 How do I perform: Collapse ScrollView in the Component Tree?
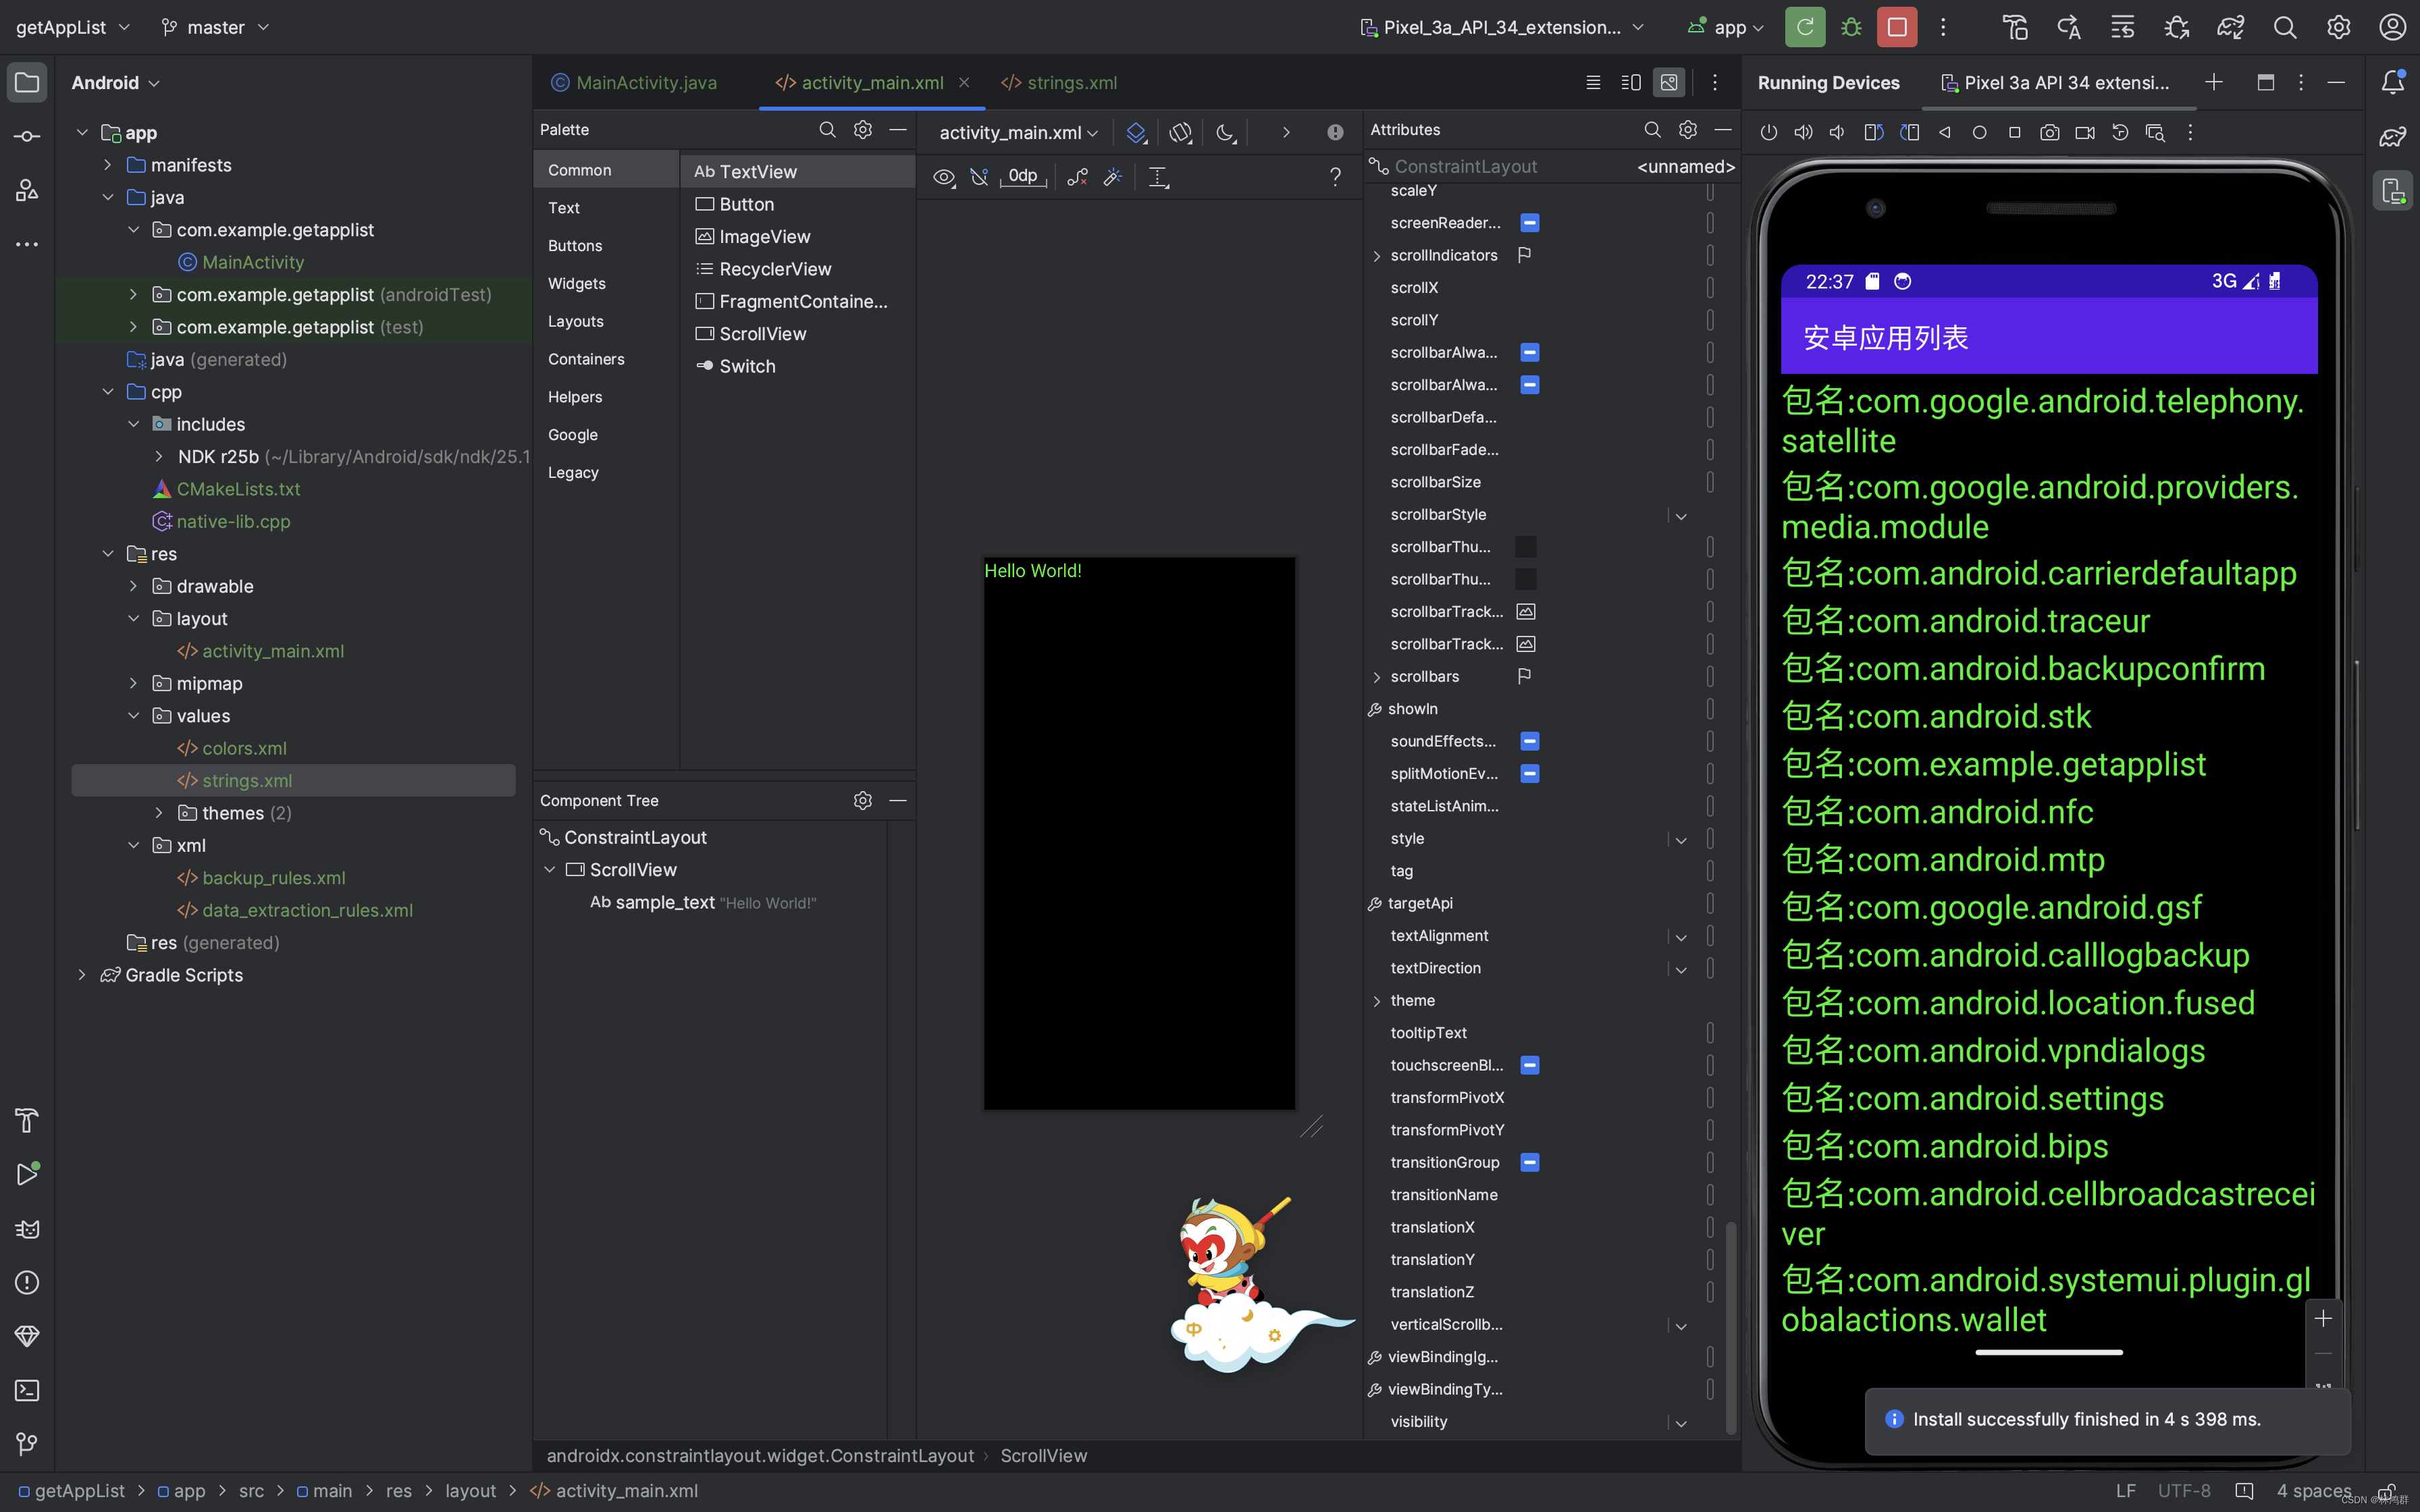[x=549, y=870]
